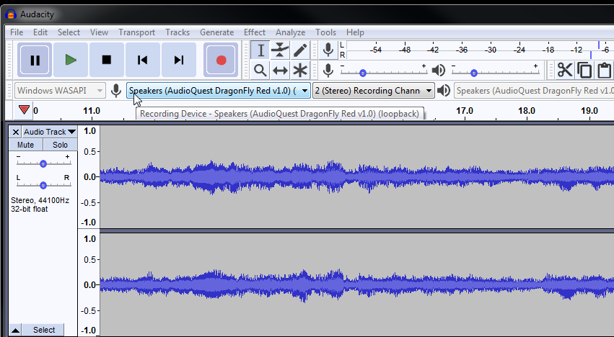Open the Tools menu
614x337 pixels.
(326, 32)
